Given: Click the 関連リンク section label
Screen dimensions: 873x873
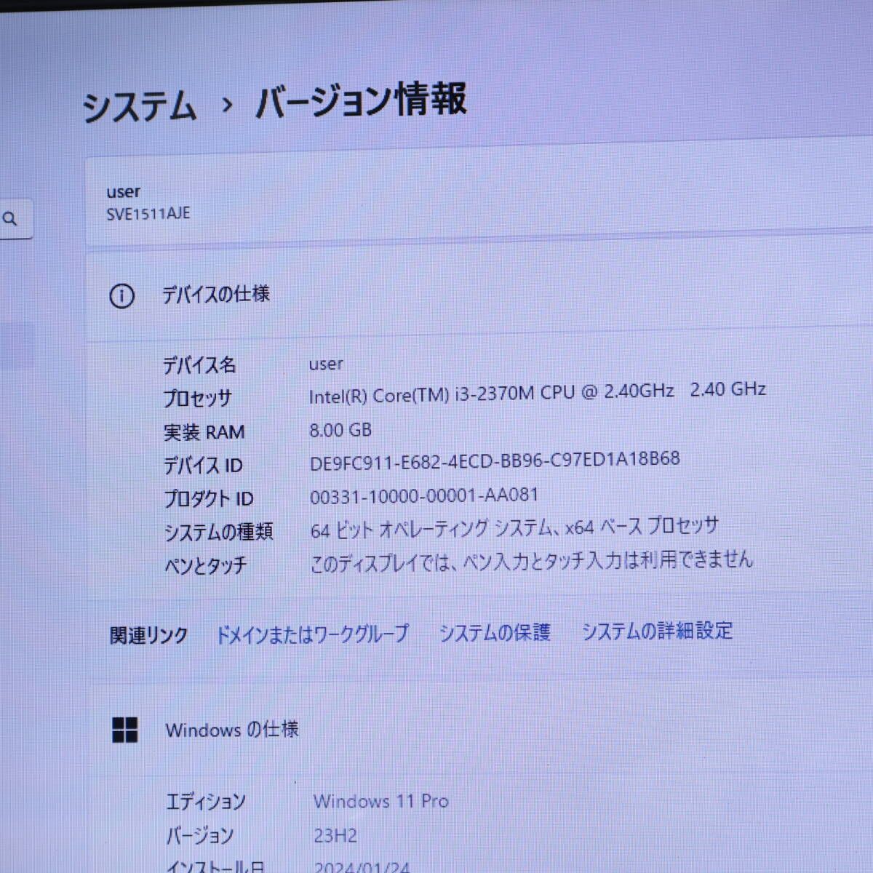Looking at the screenshot, I should click(146, 634).
